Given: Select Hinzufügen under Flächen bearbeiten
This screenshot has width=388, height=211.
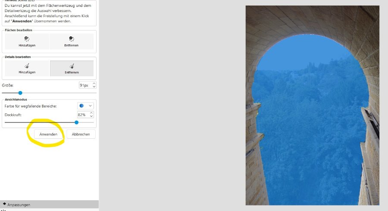Looking at the screenshot, I should pyautogui.click(x=27, y=41).
